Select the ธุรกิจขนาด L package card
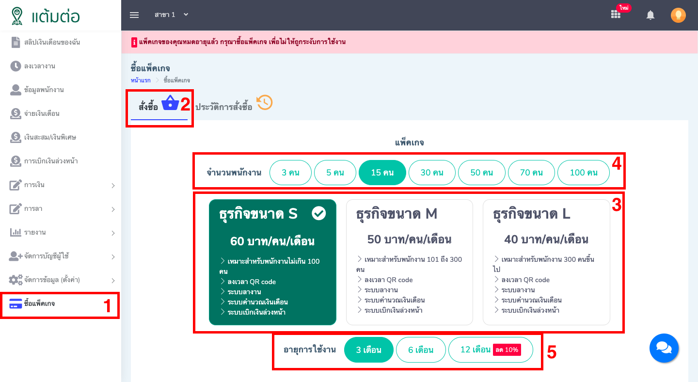 point(546,262)
